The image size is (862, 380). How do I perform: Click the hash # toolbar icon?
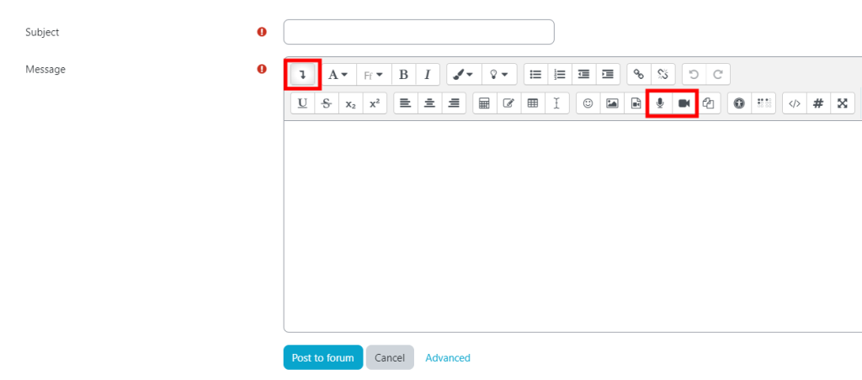point(818,103)
